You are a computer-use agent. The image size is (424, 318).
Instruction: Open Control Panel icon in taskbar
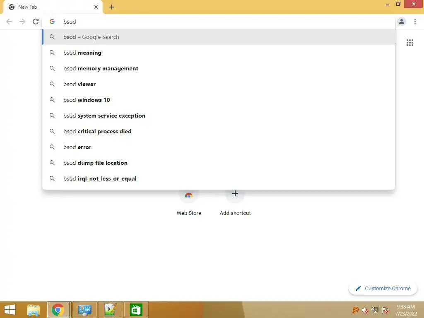[84, 310]
